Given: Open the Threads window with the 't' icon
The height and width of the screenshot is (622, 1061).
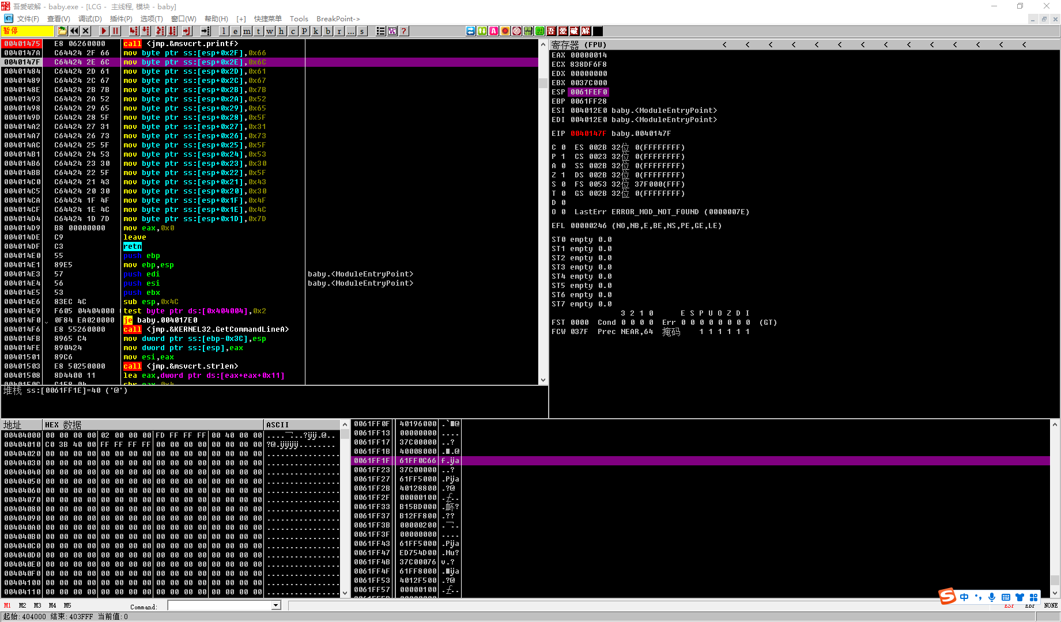Looking at the screenshot, I should (x=258, y=31).
